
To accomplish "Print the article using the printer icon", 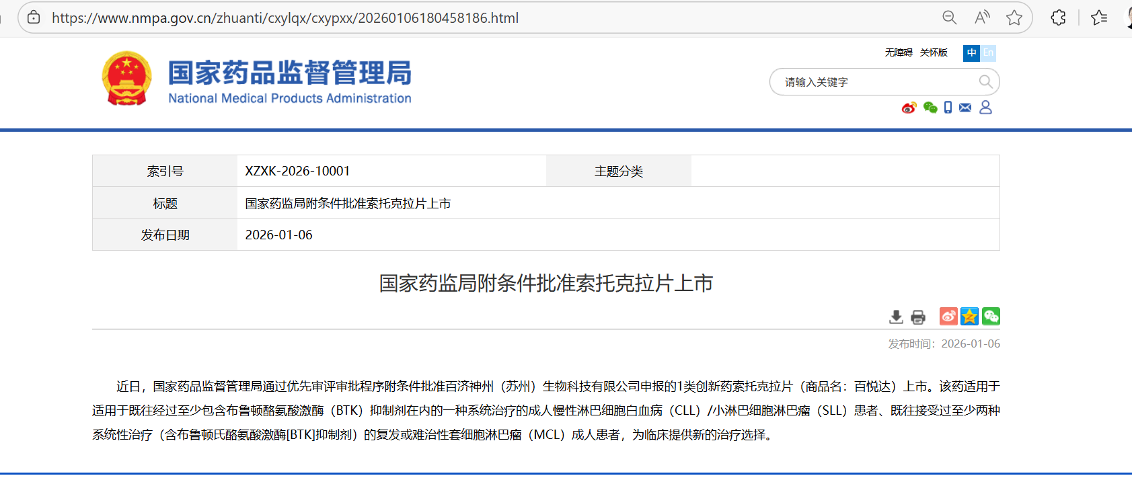I will click(918, 317).
